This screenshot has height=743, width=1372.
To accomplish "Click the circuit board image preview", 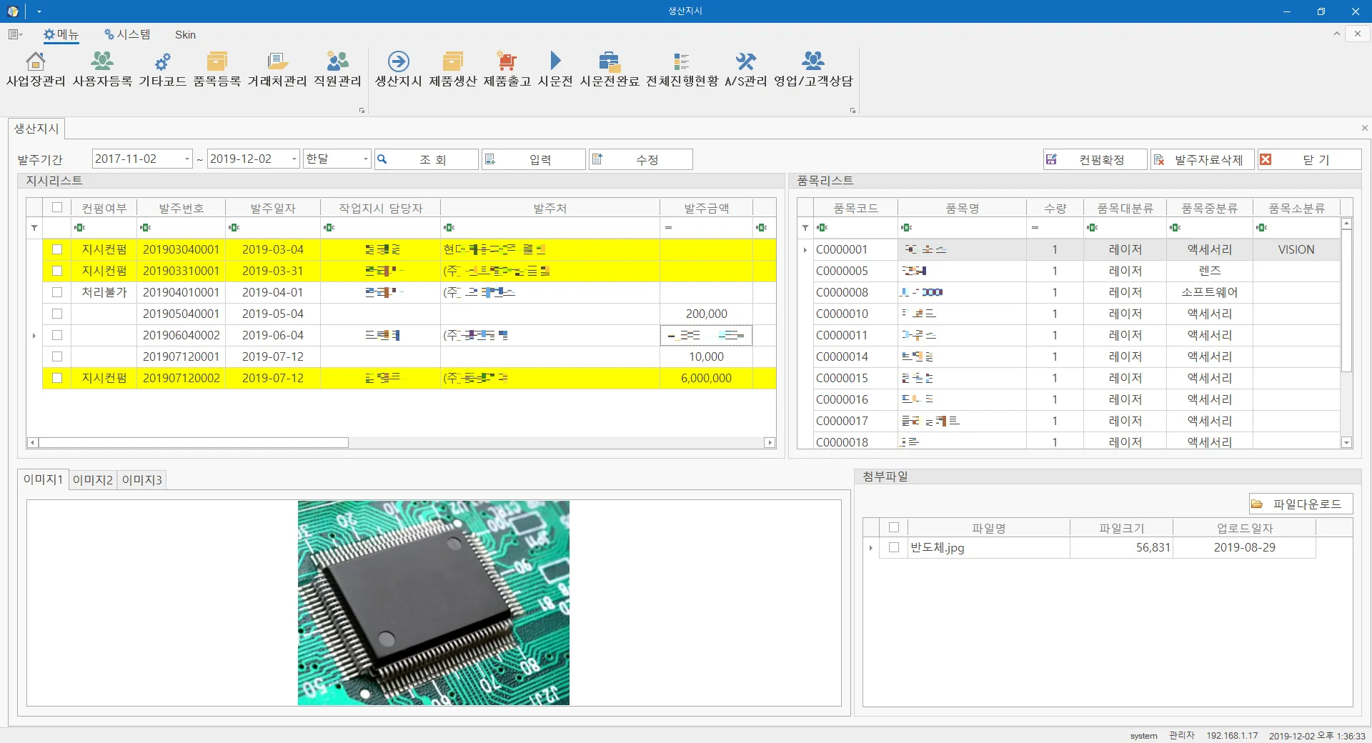I will (x=433, y=602).
